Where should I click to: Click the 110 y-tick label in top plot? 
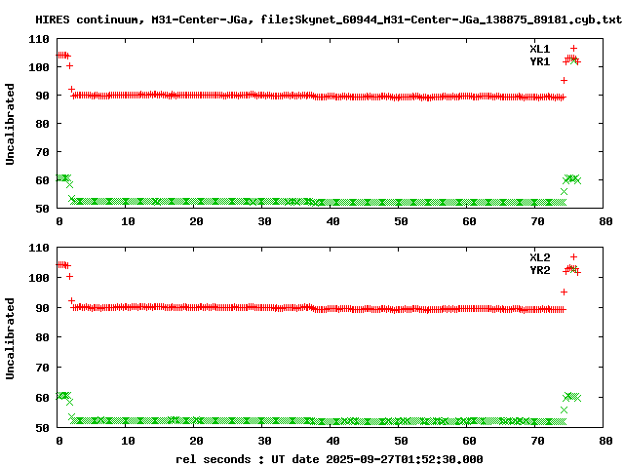pyautogui.click(x=39, y=39)
